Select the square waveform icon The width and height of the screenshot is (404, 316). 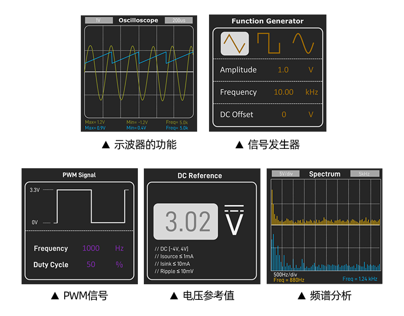point(269,43)
